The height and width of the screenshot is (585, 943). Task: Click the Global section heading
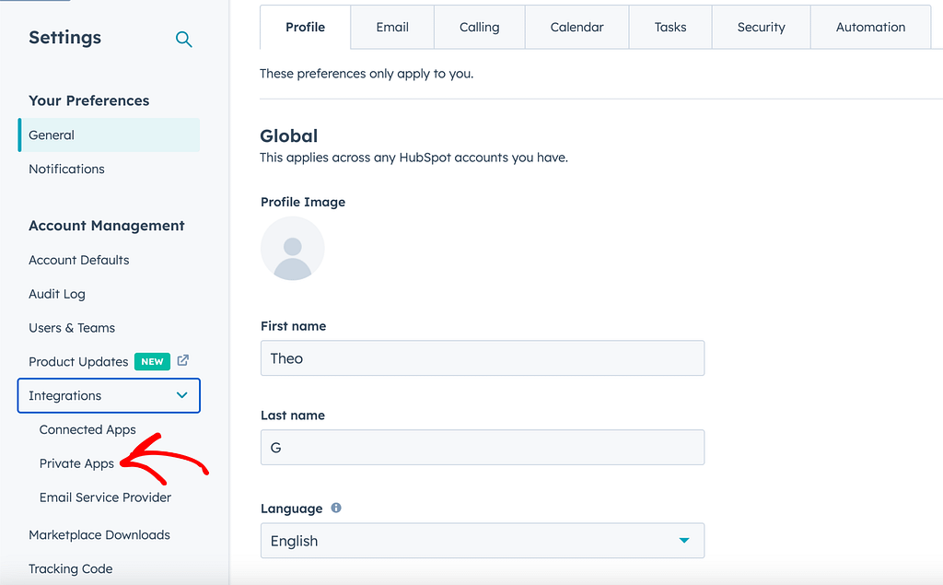[288, 136]
